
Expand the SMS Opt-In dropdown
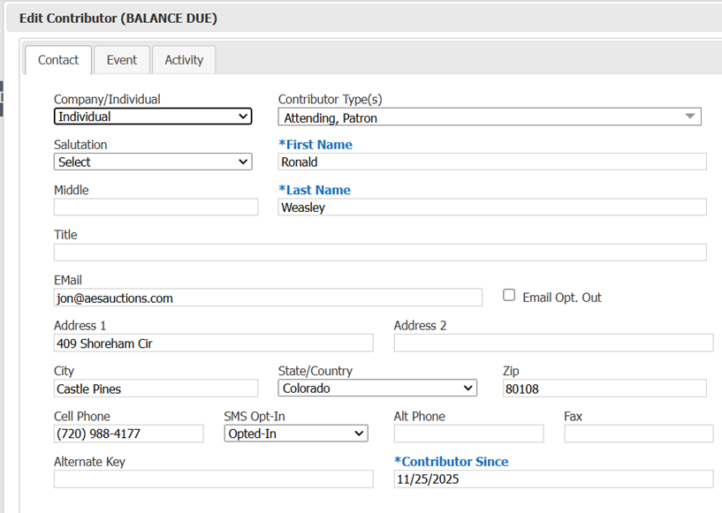296,434
